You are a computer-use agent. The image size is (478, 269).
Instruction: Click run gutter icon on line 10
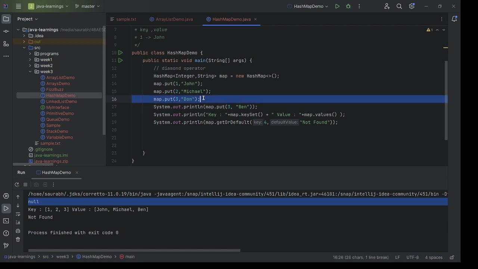point(120,53)
